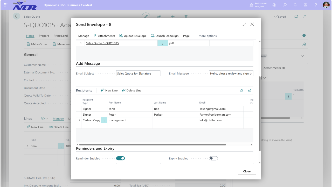Open the notifications bell
The height and width of the screenshot is (187, 332).
[x=295, y=5]
